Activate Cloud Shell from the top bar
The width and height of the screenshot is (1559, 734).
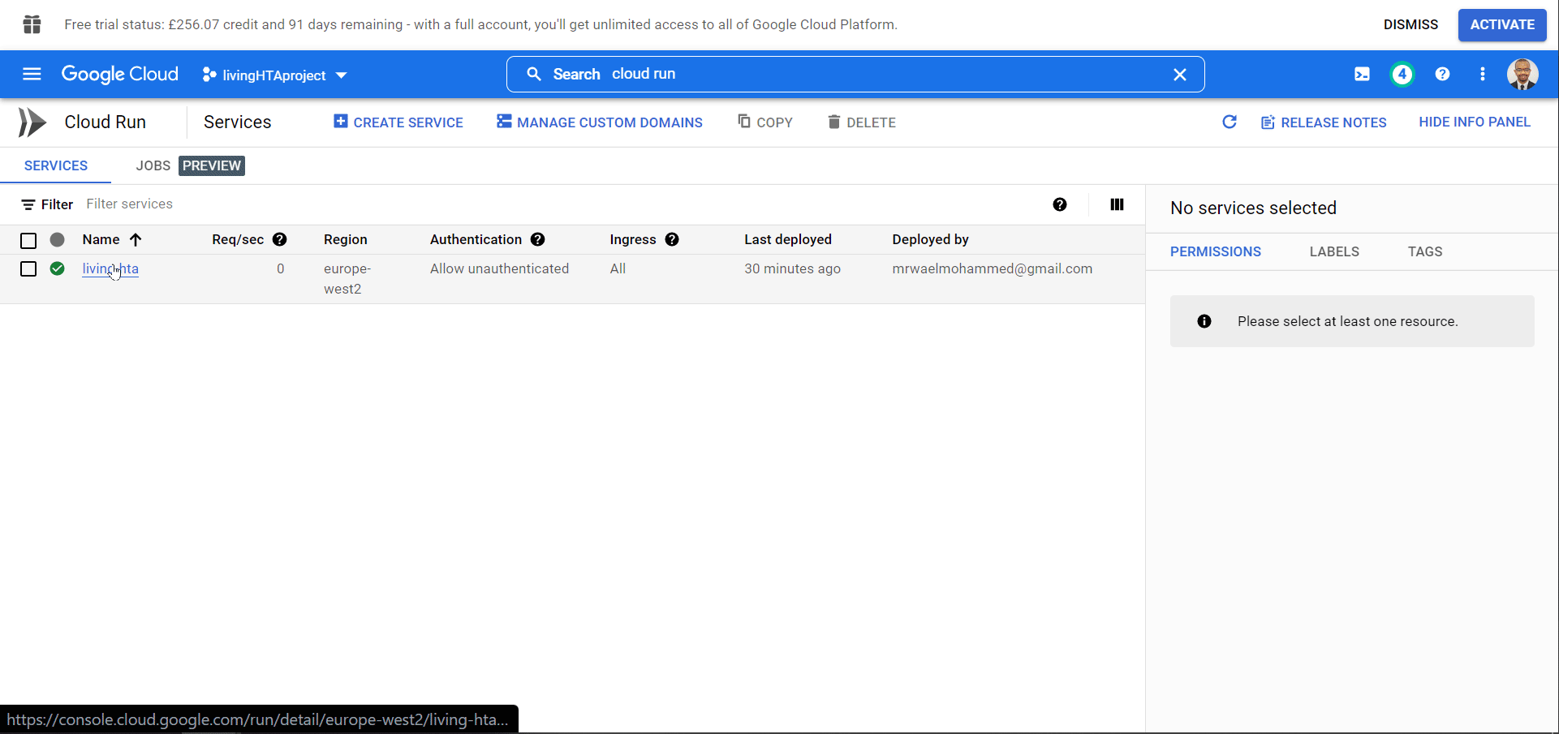point(1362,74)
